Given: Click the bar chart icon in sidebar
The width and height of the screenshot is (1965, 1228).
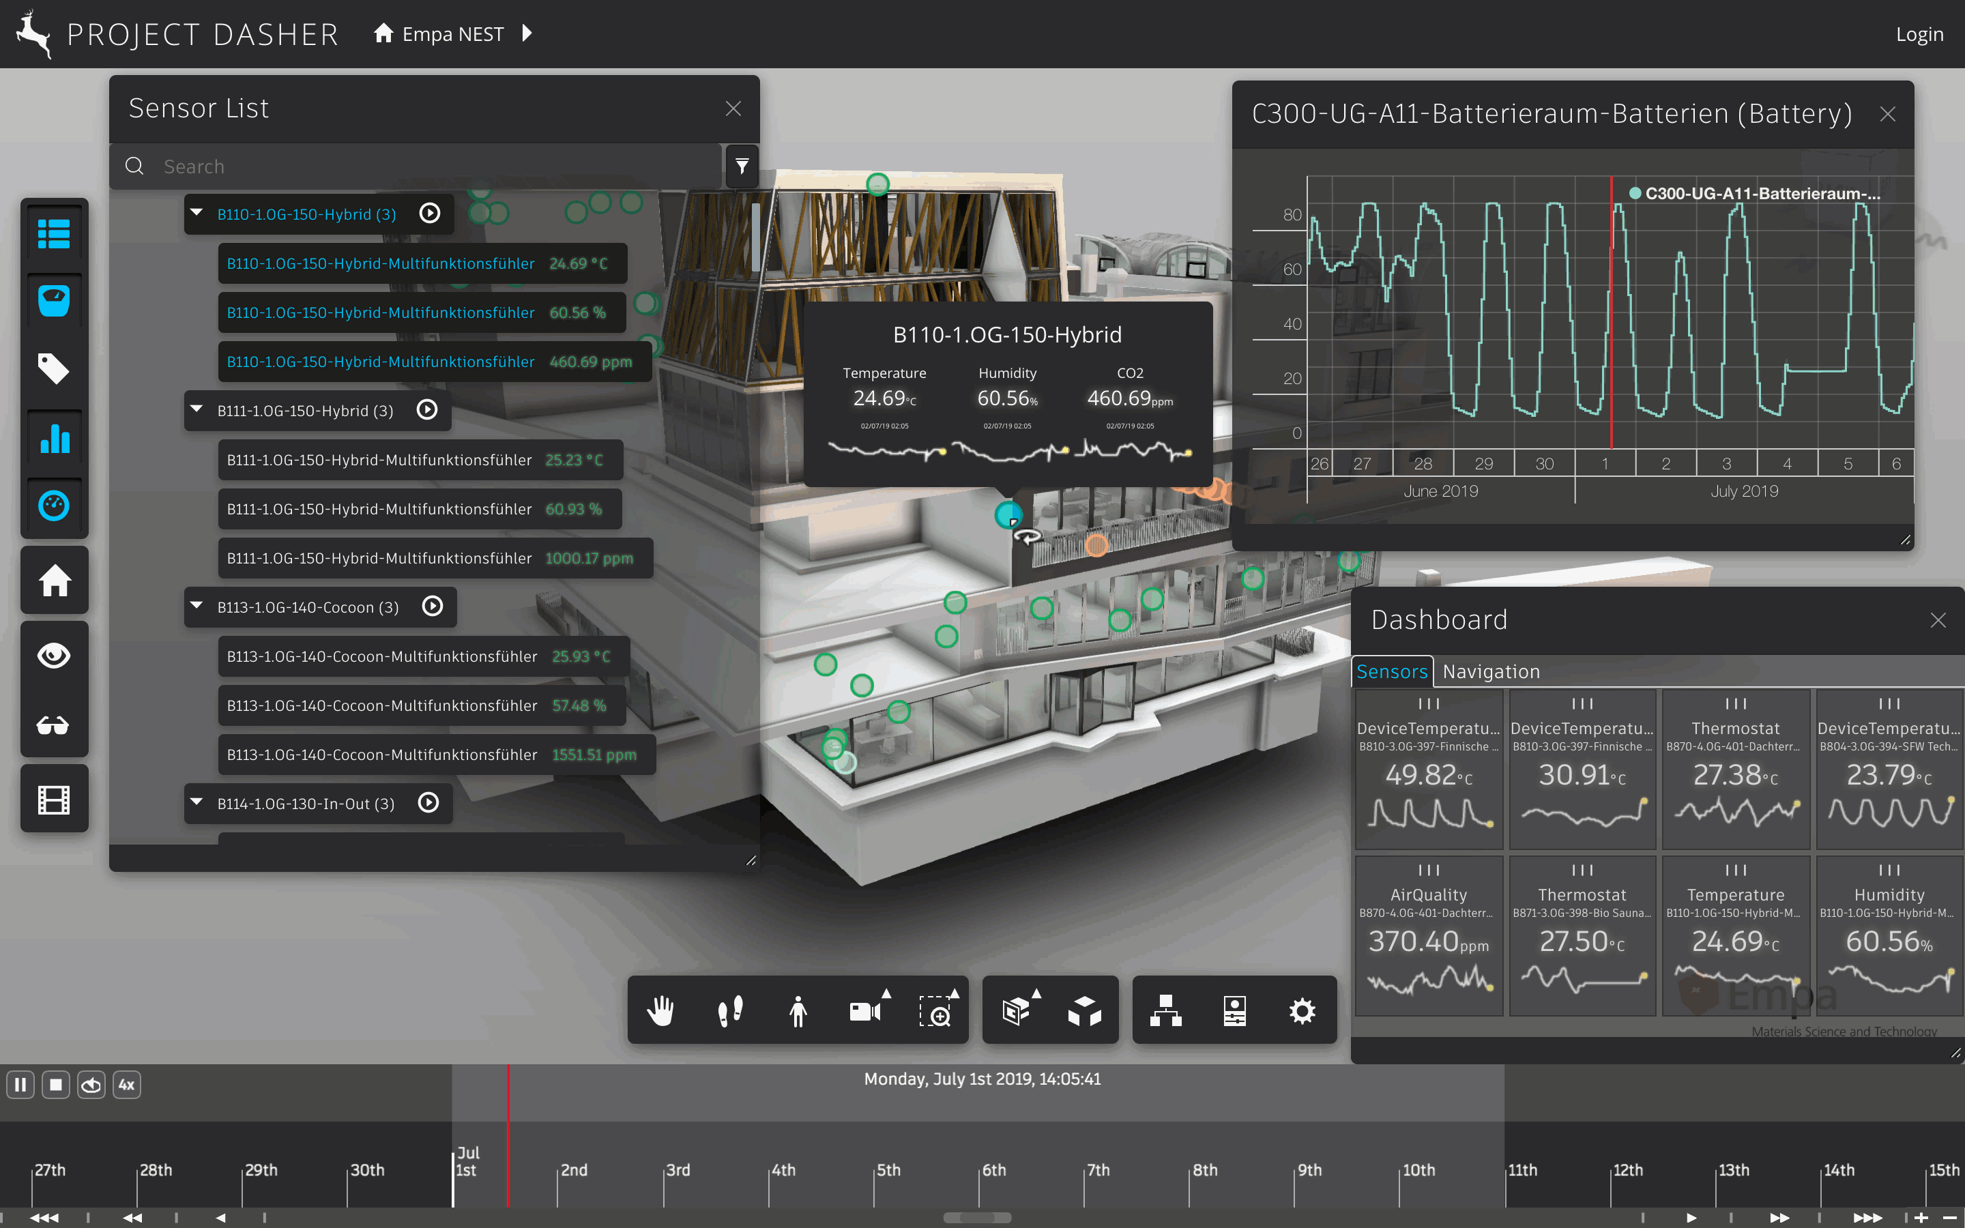Looking at the screenshot, I should 54,439.
